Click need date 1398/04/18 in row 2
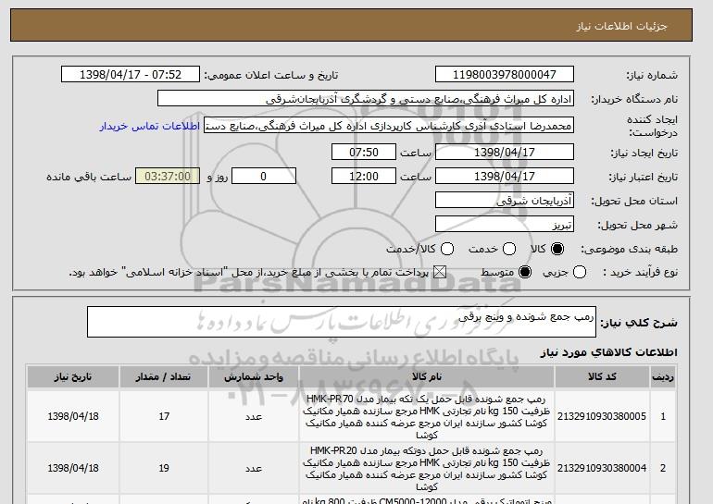The image size is (713, 504). pos(73,468)
